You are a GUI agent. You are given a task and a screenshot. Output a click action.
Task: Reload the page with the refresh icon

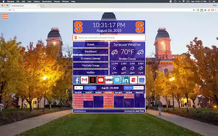[10, 10]
